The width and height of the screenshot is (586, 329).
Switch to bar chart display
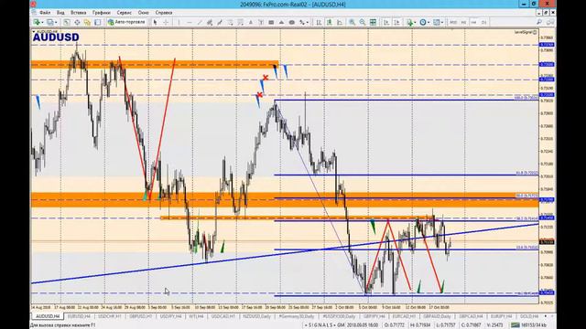319,22
